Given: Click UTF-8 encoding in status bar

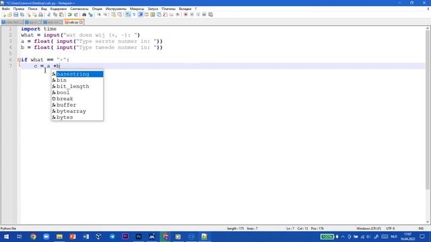Looking at the screenshot, I should pos(391,229).
